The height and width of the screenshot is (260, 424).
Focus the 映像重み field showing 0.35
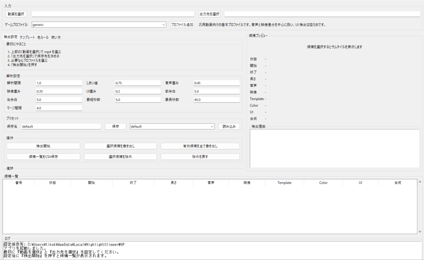coord(59,91)
